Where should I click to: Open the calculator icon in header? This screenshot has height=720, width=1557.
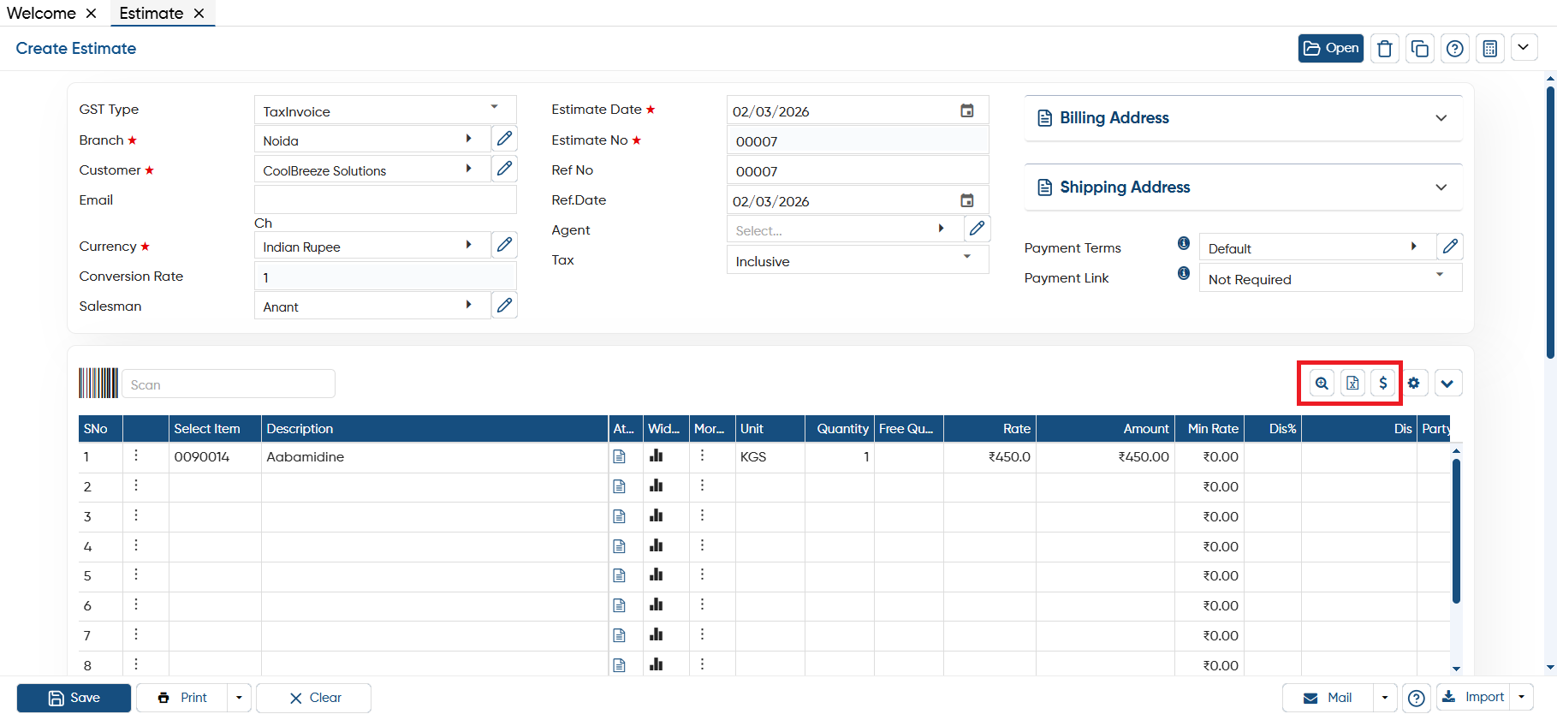pyautogui.click(x=1489, y=49)
